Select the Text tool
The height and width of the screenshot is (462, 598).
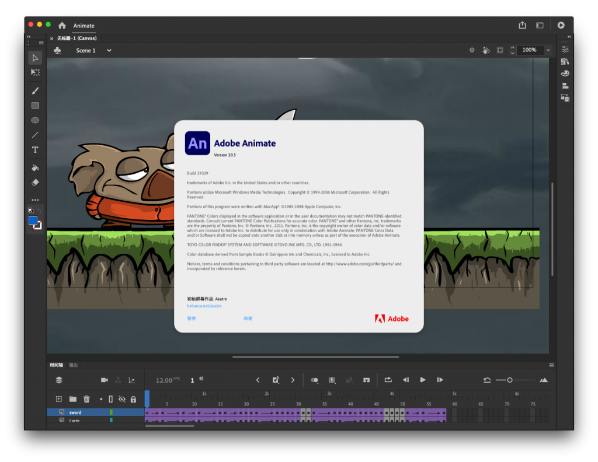35,150
